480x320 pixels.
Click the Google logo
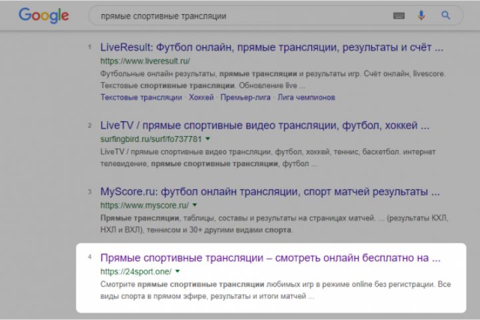[44, 15]
